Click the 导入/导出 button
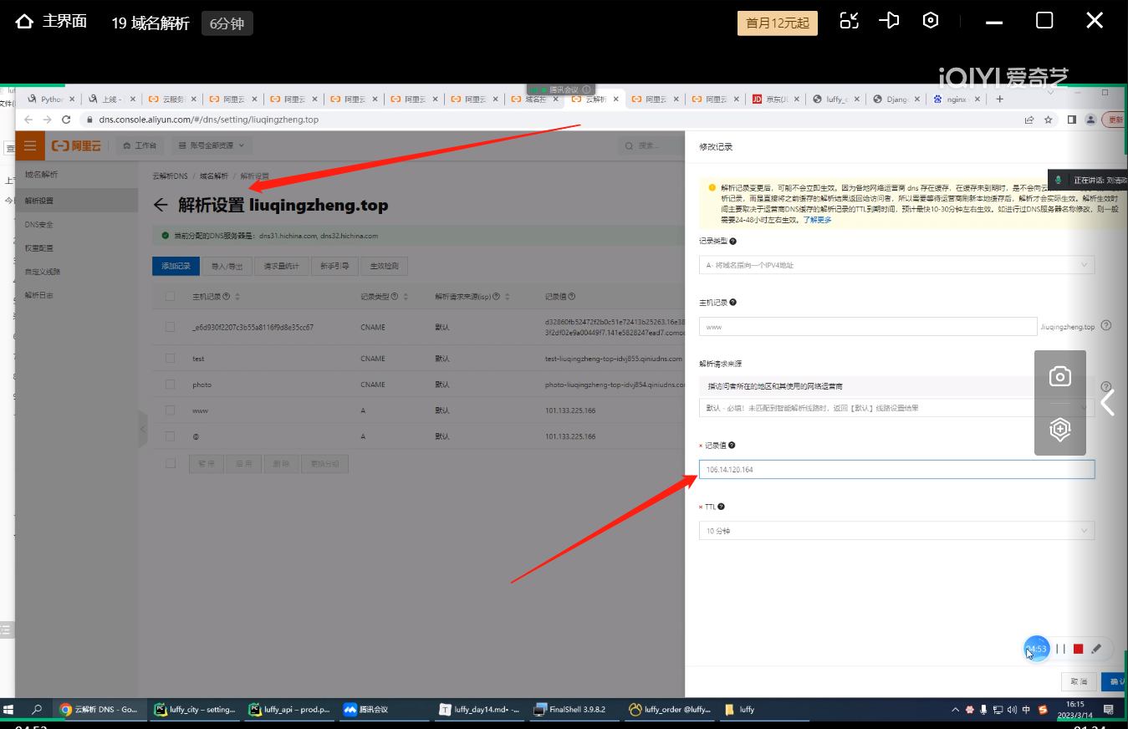Viewport: 1128px width, 729px height. pos(227,266)
